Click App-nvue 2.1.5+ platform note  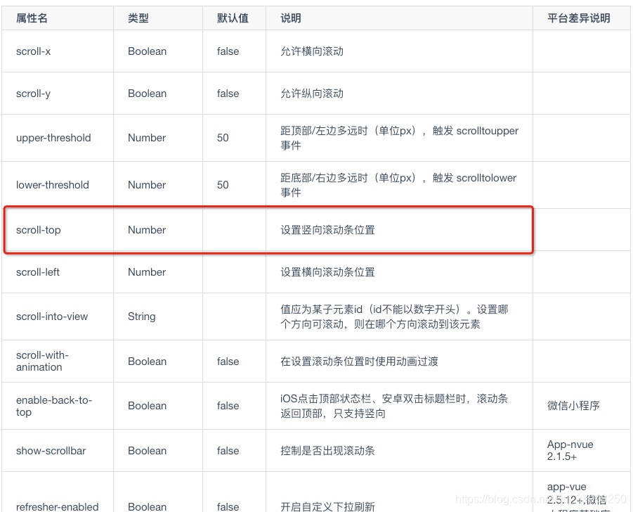pyautogui.click(x=570, y=451)
